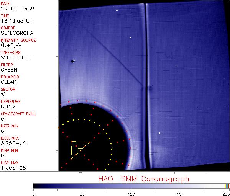The image size is (230, 196).
Task: Click the color bar at the 127 tick
Action: click(x=131, y=186)
